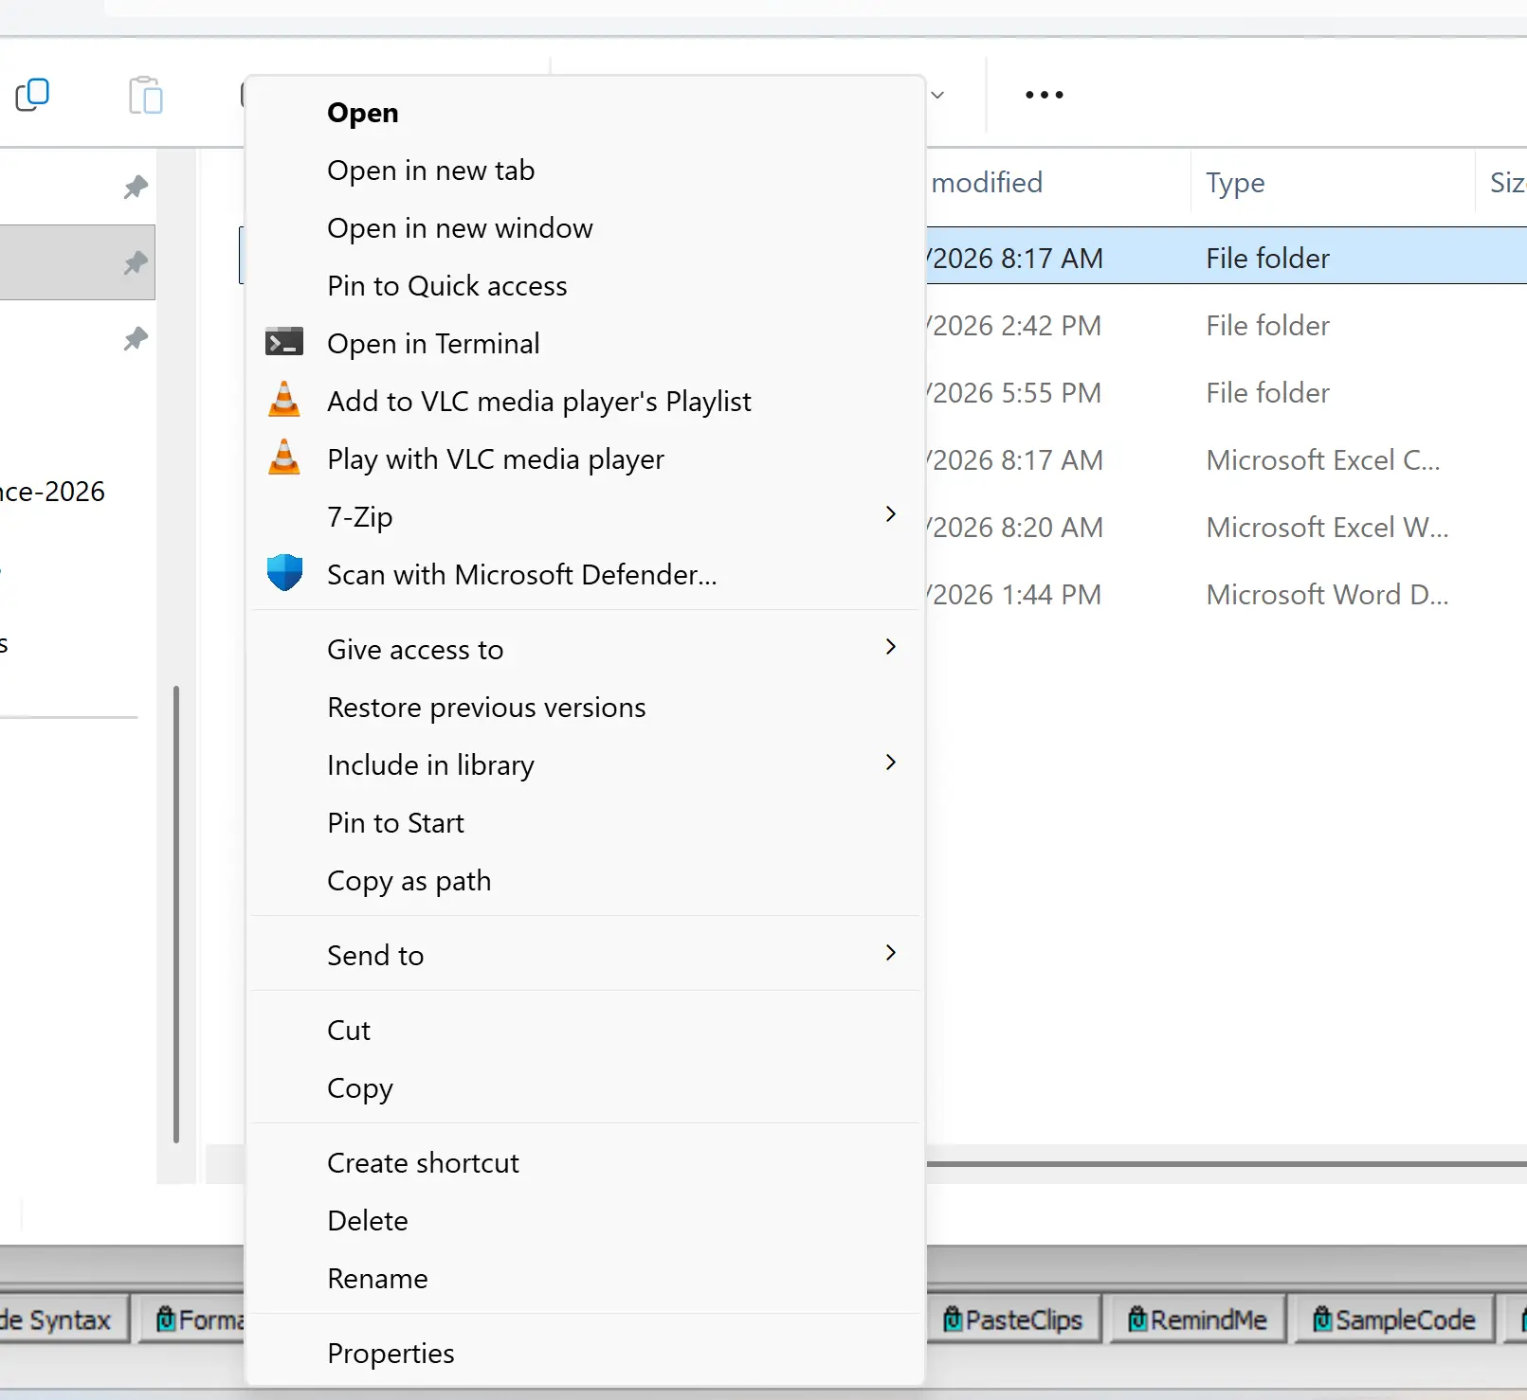Screen dimensions: 1527x1400
Task: Expand the Send to submenu arrow
Action: [890, 953]
